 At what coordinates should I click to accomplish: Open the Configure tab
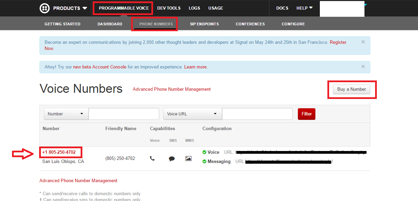(x=293, y=24)
